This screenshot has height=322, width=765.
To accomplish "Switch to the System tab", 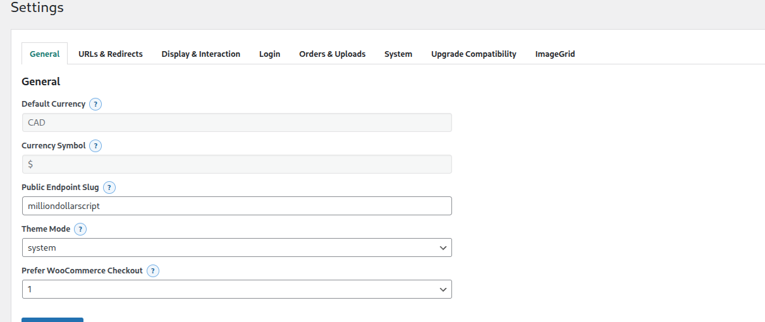I will pyautogui.click(x=398, y=54).
